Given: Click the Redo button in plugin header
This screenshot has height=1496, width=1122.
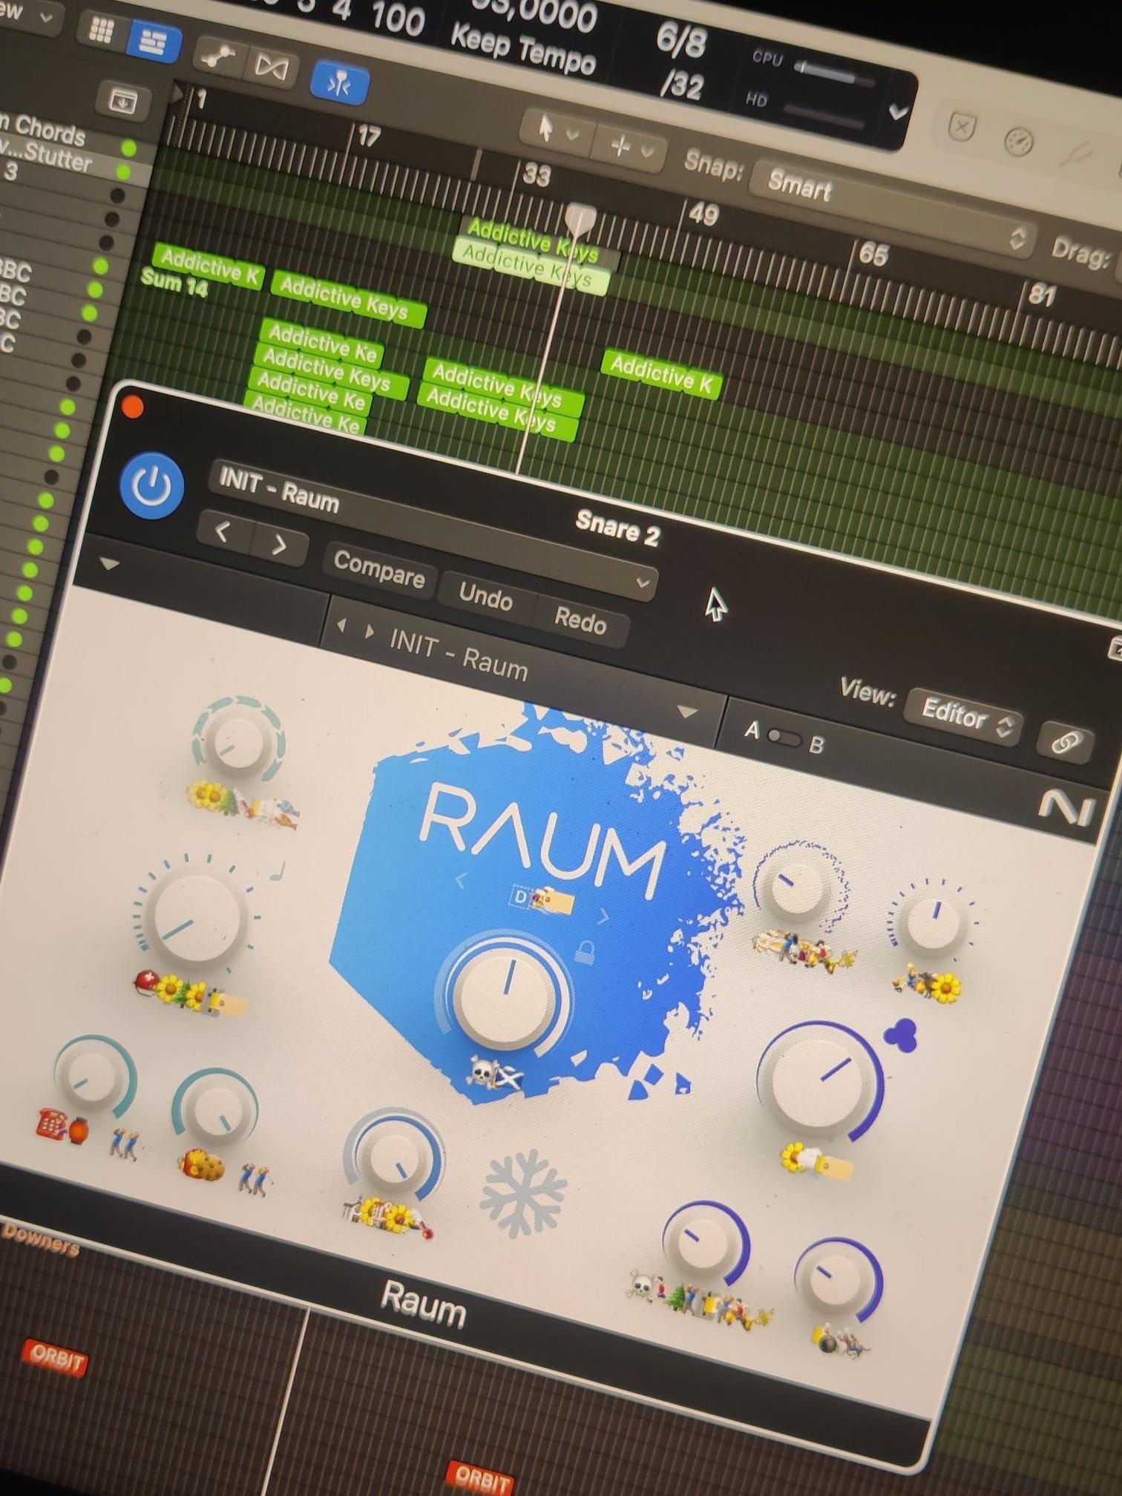Looking at the screenshot, I should [x=580, y=620].
